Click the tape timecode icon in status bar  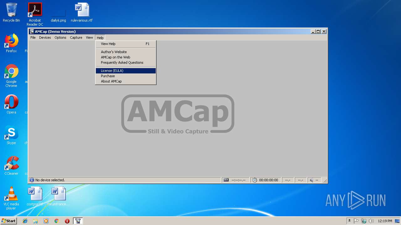click(x=226, y=180)
